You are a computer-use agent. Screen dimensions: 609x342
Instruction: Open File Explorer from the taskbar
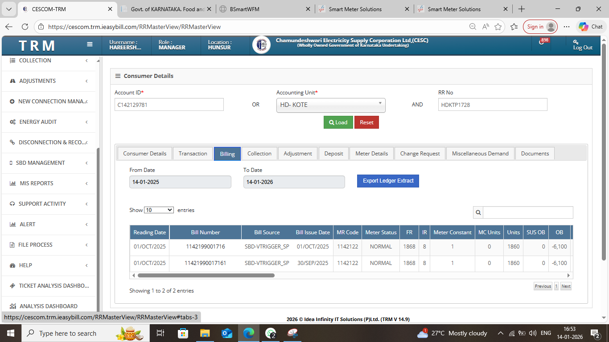pos(205,333)
